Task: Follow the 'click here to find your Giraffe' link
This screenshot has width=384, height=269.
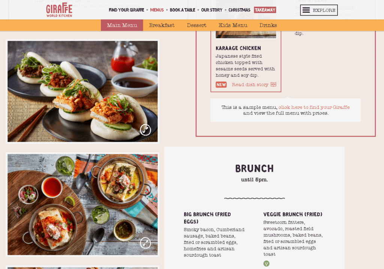Action: [314, 107]
